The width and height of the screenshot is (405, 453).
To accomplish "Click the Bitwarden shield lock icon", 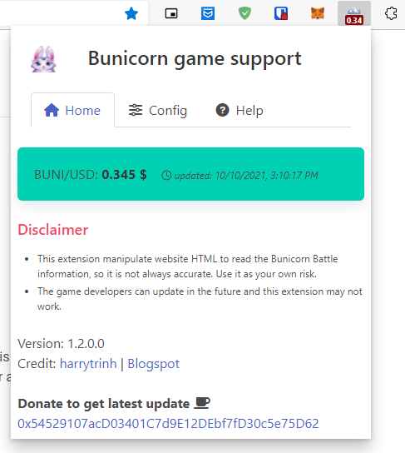I will pos(281,13).
